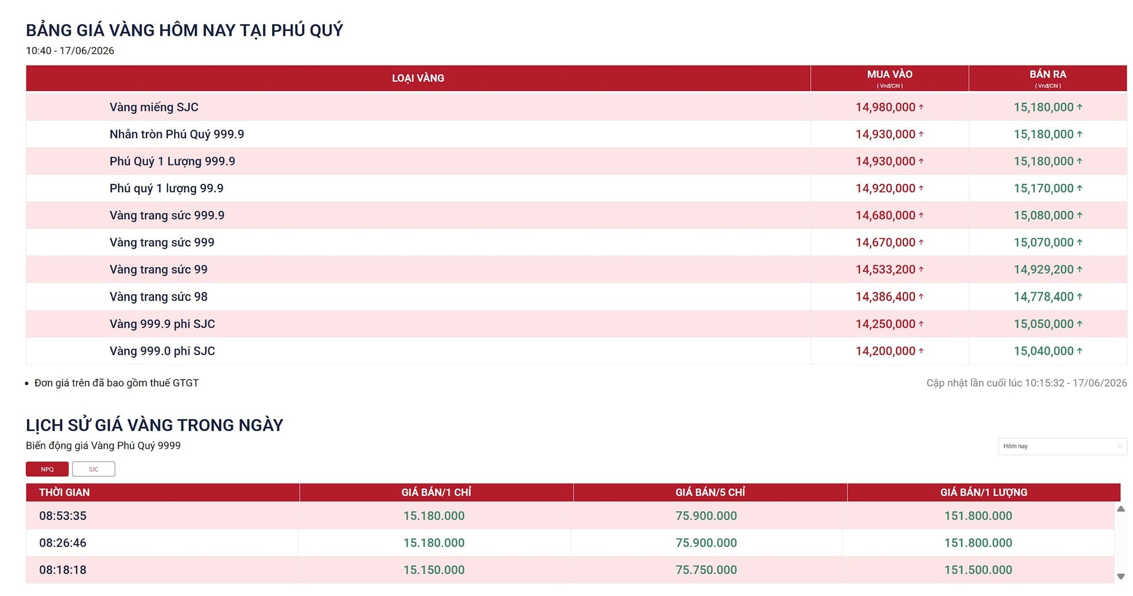Select the Vàng trang sức 99 row
Viewport: 1133px width, 596px height.
576,269
